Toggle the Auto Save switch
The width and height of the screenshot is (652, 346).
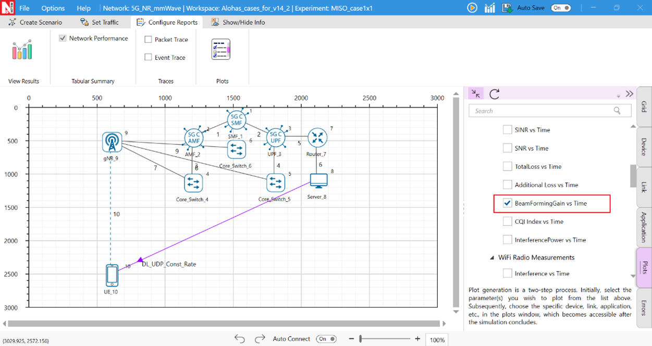(x=561, y=8)
